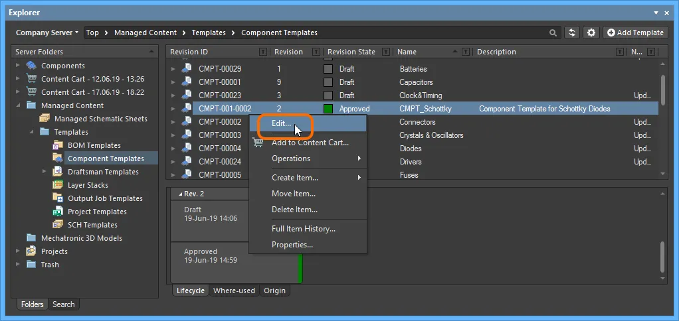This screenshot has height=321, width=679.
Task: Click template icon for CMPT-00004
Action: (x=187, y=148)
